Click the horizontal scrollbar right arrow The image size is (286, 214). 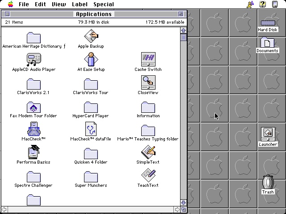pyautogui.click(x=177, y=209)
